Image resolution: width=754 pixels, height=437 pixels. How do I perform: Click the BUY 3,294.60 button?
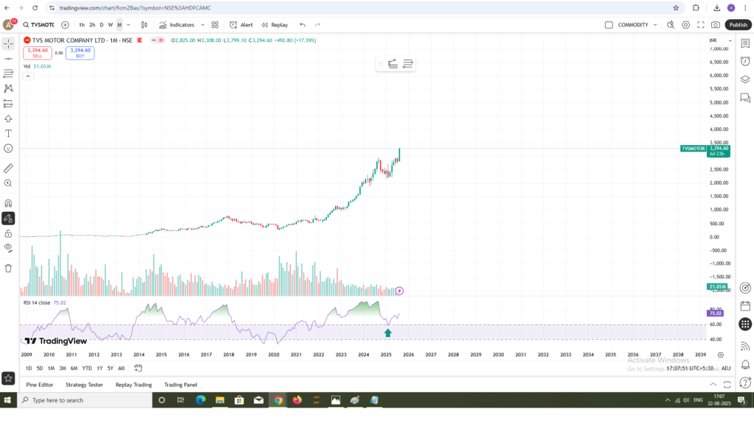(x=80, y=53)
